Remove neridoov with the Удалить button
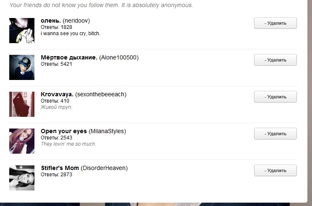This screenshot has width=312, height=206. (275, 23)
